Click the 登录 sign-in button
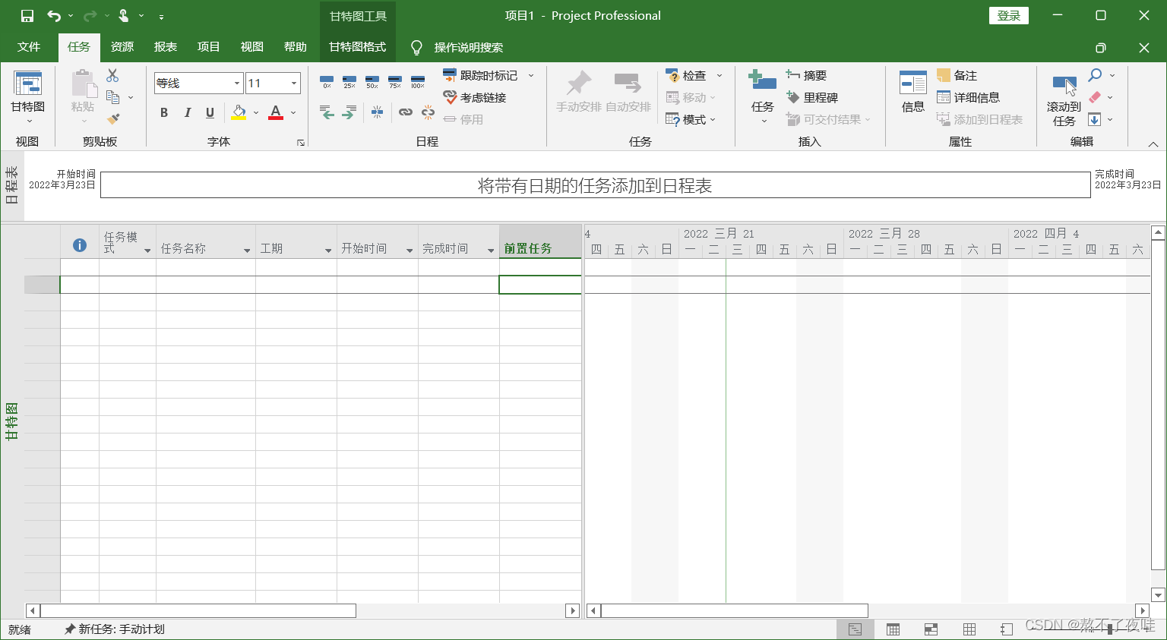The width and height of the screenshot is (1167, 640). click(1009, 15)
